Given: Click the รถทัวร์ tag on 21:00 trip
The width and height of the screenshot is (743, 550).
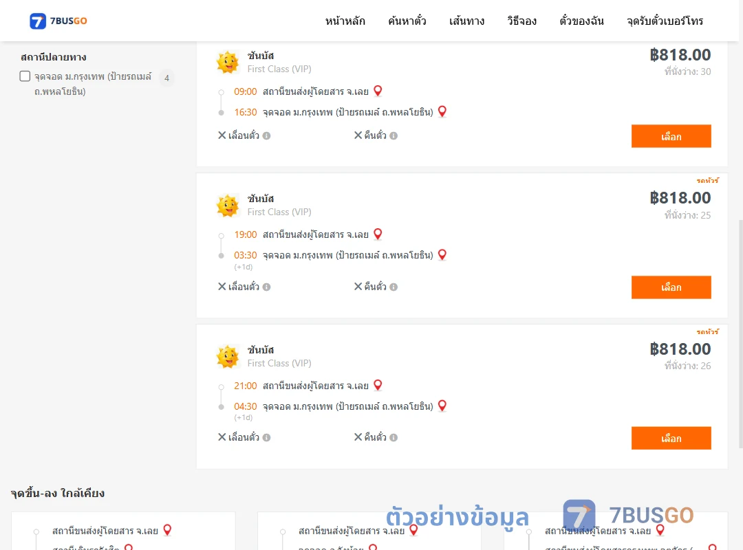Looking at the screenshot, I should [x=707, y=331].
